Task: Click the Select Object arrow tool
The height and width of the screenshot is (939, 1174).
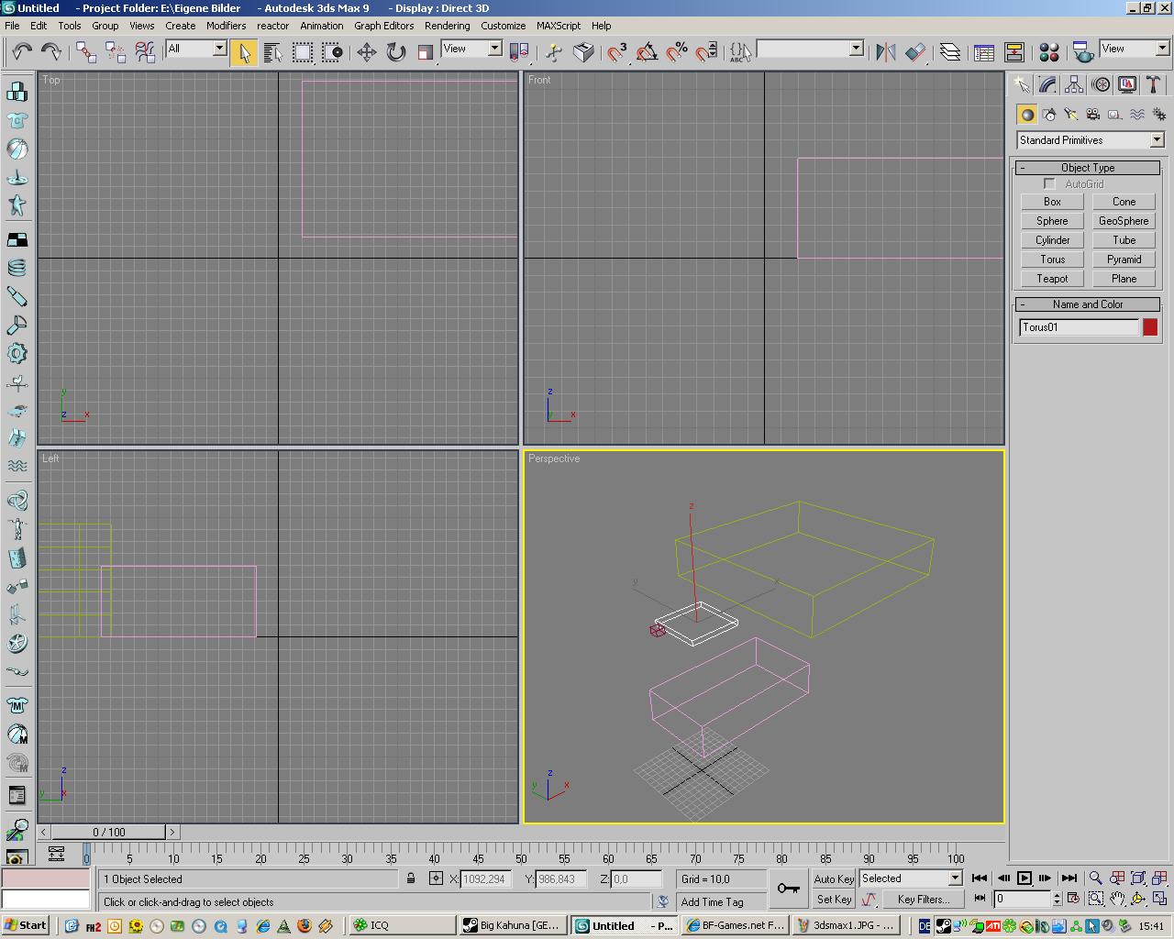Action: [244, 52]
